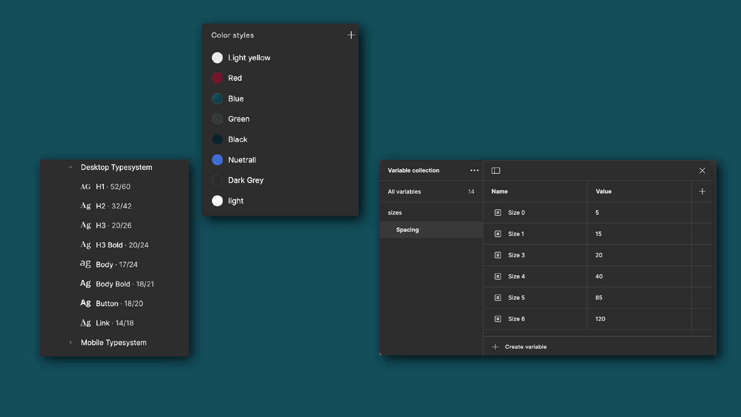This screenshot has height=417, width=741.
Task: Select All variables in the sidebar
Action: tap(431, 192)
